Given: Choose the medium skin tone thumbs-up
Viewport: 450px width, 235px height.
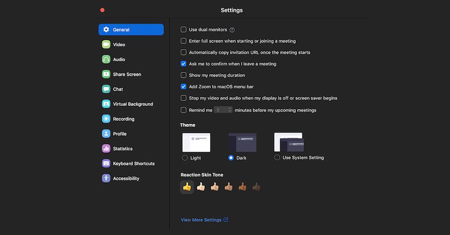Looking at the screenshot, I should click(x=228, y=187).
